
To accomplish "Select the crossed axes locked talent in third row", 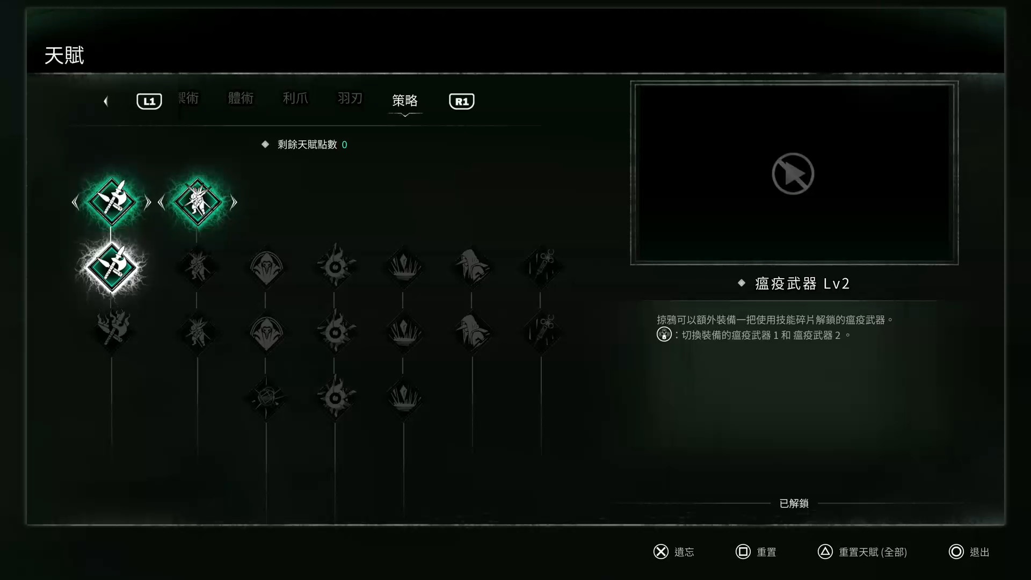I will [x=112, y=331].
